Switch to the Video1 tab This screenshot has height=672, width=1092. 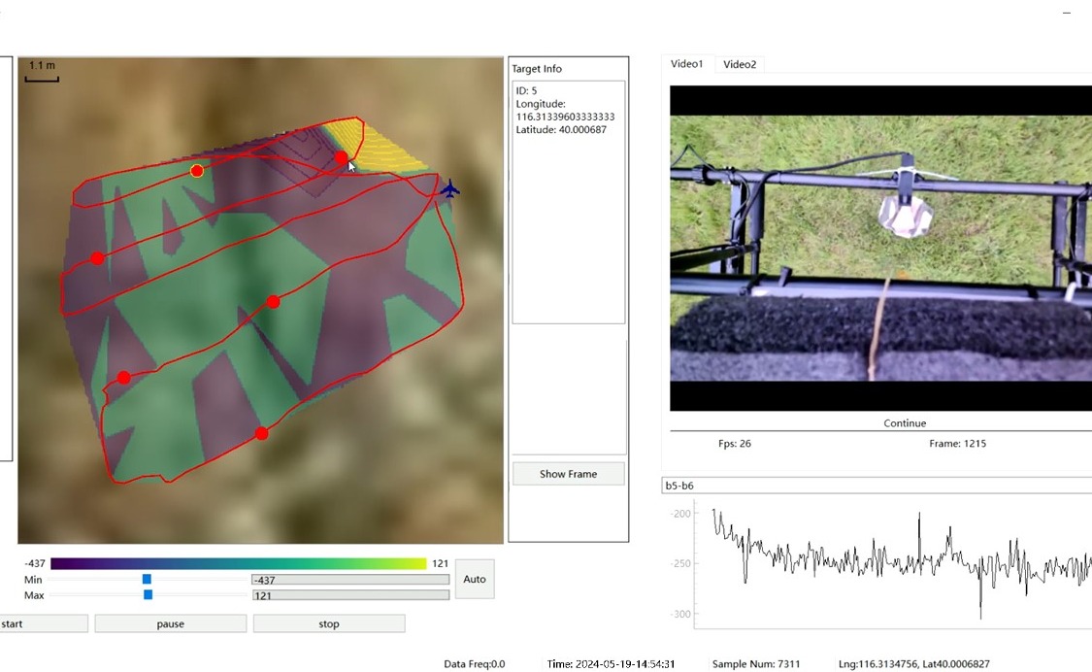pyautogui.click(x=686, y=64)
